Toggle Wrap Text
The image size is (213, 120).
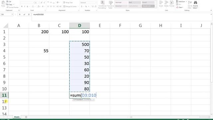68,2
